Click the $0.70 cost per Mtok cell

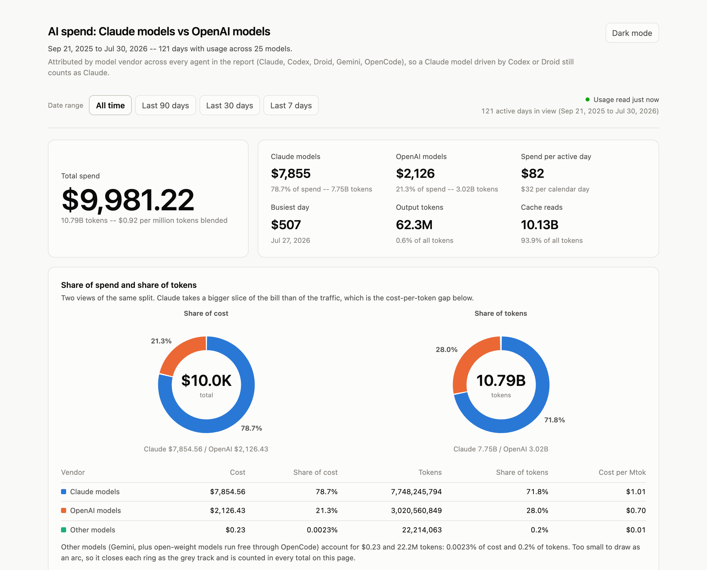tap(636, 510)
